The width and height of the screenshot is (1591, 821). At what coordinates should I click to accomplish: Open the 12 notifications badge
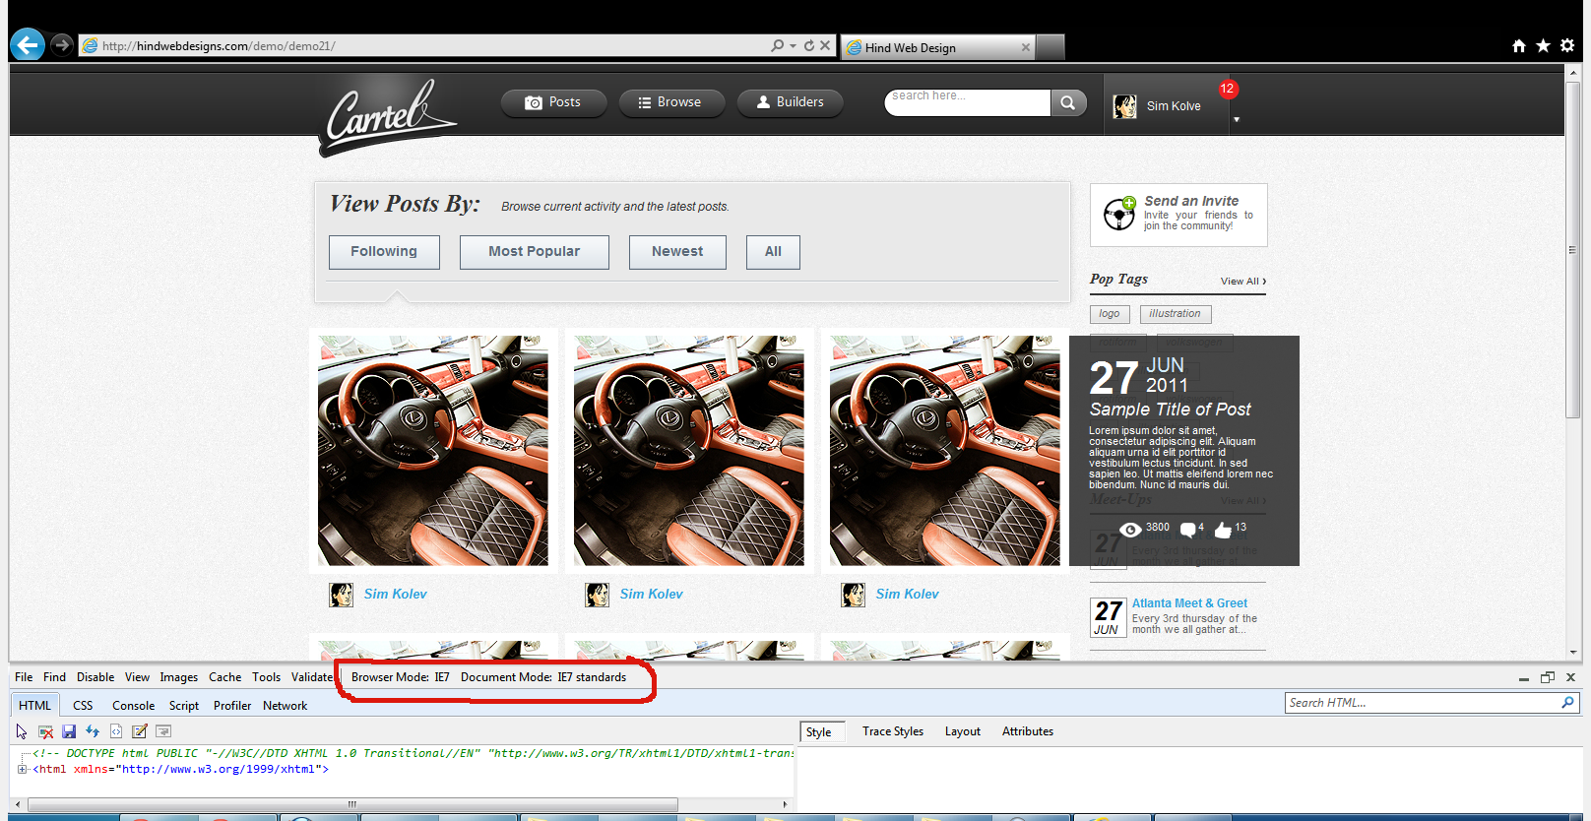[x=1228, y=89]
